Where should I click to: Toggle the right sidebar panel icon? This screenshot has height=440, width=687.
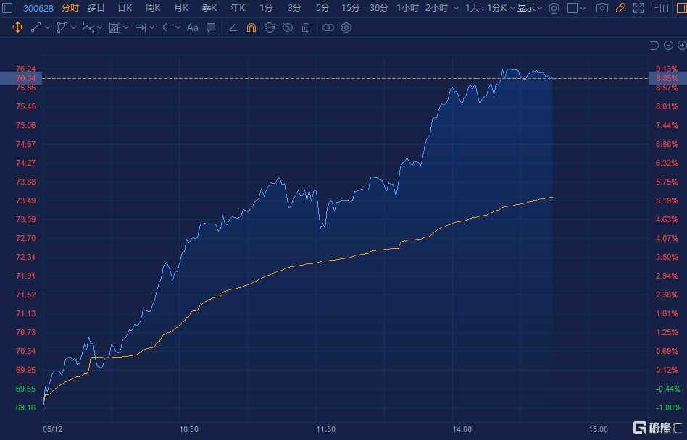coord(682,8)
